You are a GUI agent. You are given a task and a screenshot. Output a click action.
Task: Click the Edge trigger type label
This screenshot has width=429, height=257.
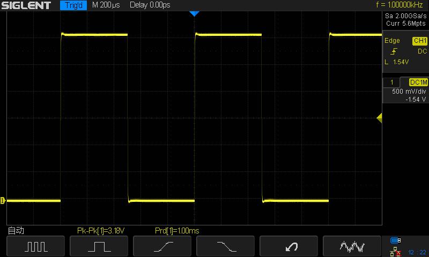(x=392, y=41)
